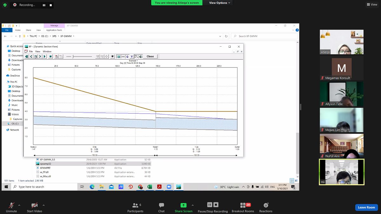Open Microsoft Edge from taskbar

point(92,187)
